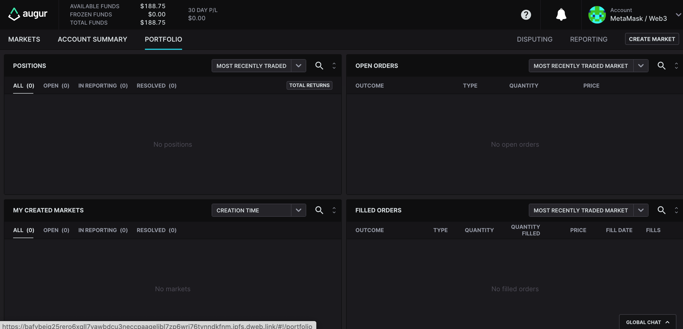The width and height of the screenshot is (683, 329).
Task: Open the Most Recently Traded sort dropdown
Action: [x=258, y=66]
